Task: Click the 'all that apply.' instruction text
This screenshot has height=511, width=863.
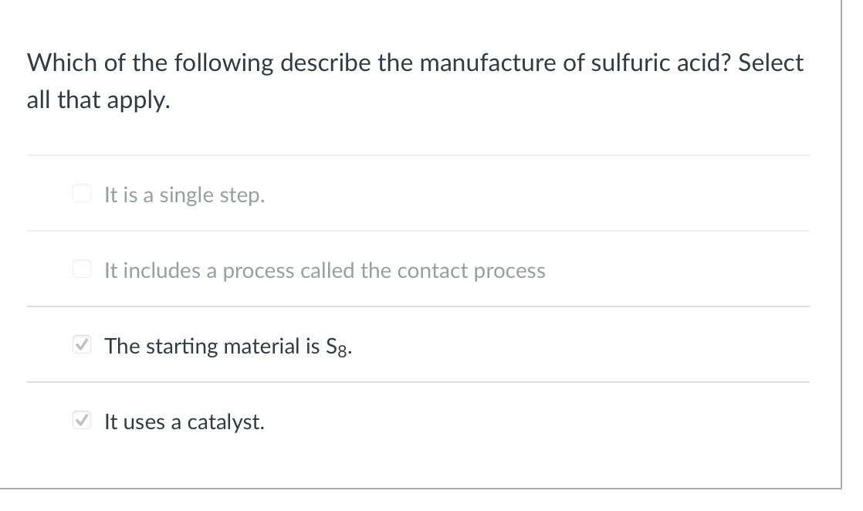Action: tap(98, 100)
